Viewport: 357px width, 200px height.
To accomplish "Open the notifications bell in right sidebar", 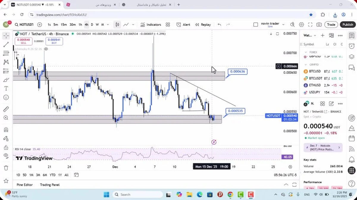I will tap(352, 160).
